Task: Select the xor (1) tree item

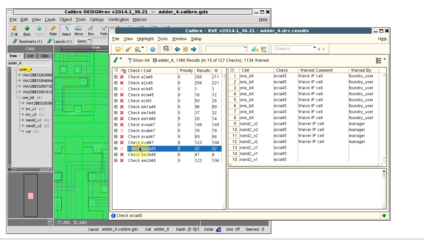Action: [32, 131]
